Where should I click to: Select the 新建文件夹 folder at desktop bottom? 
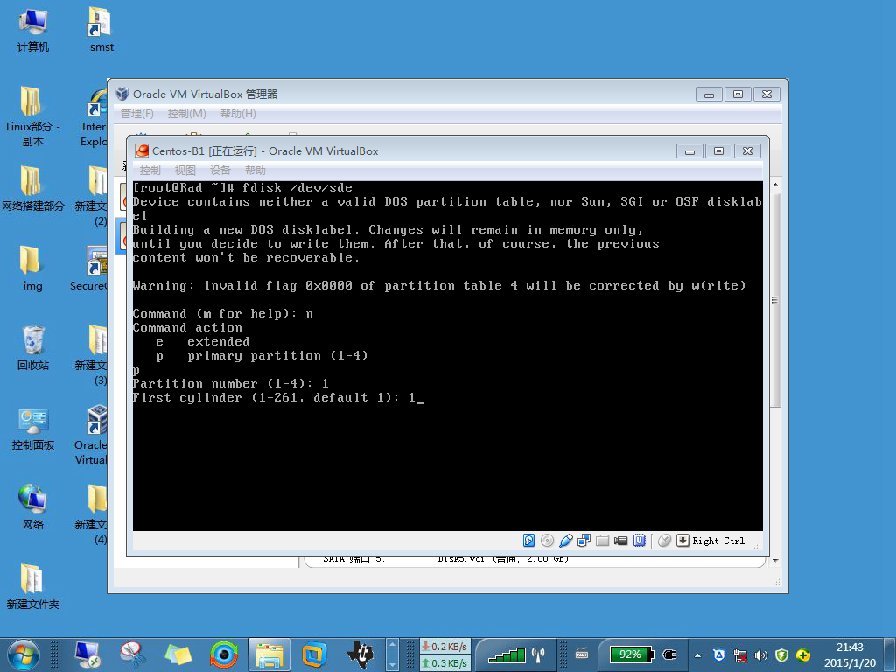pos(32,587)
